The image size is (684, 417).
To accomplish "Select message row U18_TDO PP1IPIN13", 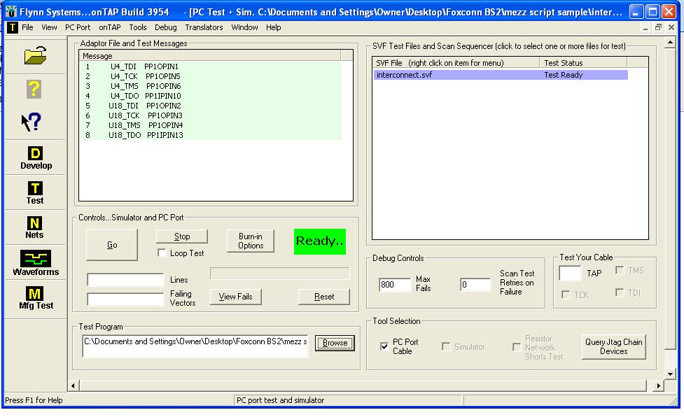I will pos(210,135).
